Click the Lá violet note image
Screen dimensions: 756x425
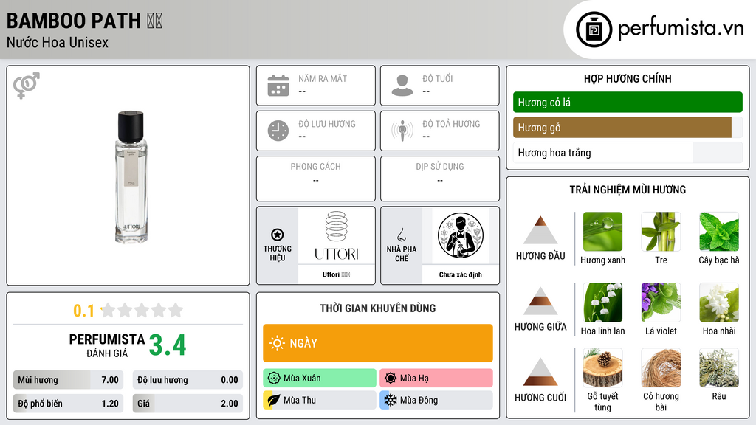(x=661, y=302)
